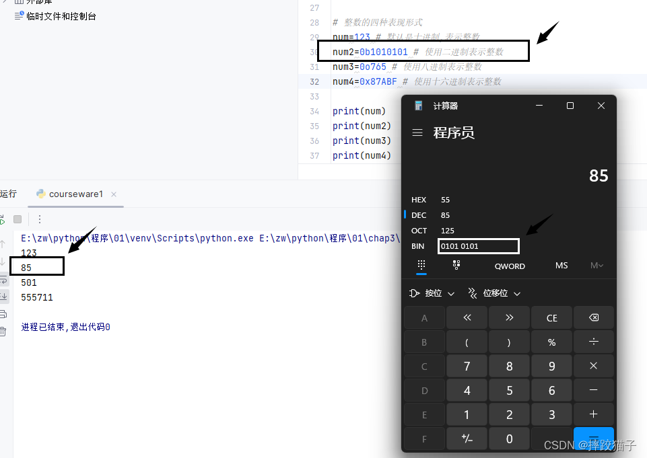
Task: Click digit 8 on calculator keypad
Action: 510,366
